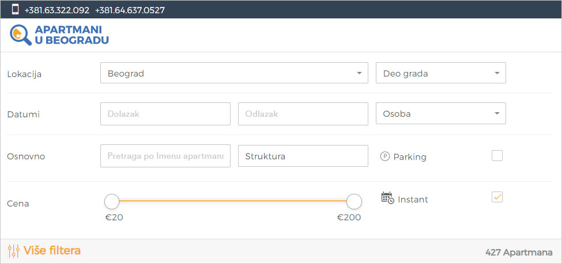Click the apartment name search field
Image resolution: width=562 pixels, height=264 pixels.
tap(165, 156)
